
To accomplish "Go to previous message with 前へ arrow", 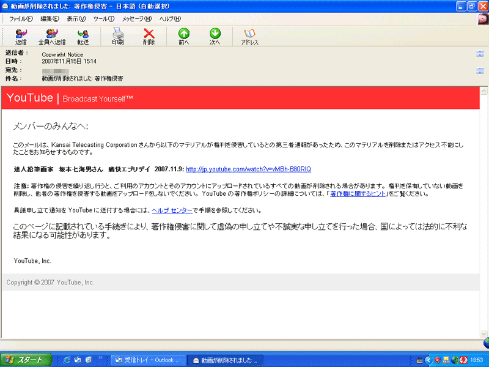I will (184, 37).
